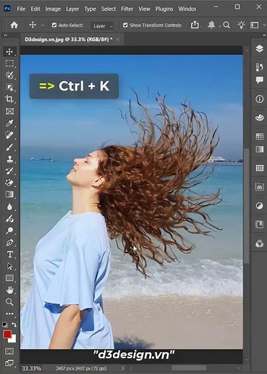The image size is (267, 374).
Task: Activate the Crop tool
Action: pyautogui.click(x=9, y=99)
